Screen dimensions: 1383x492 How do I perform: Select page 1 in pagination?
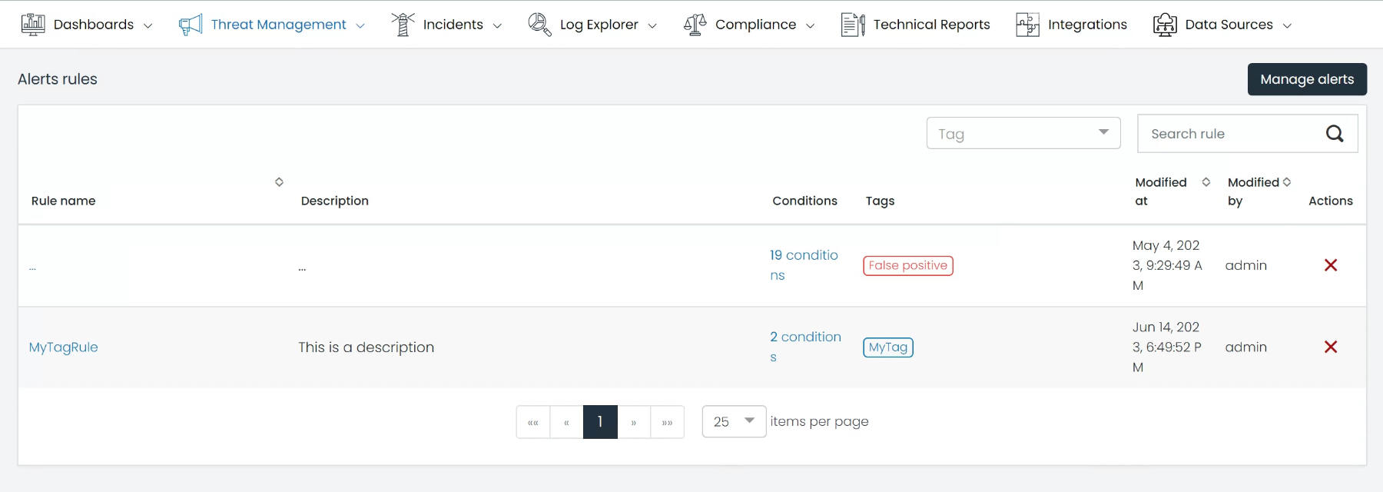(600, 422)
